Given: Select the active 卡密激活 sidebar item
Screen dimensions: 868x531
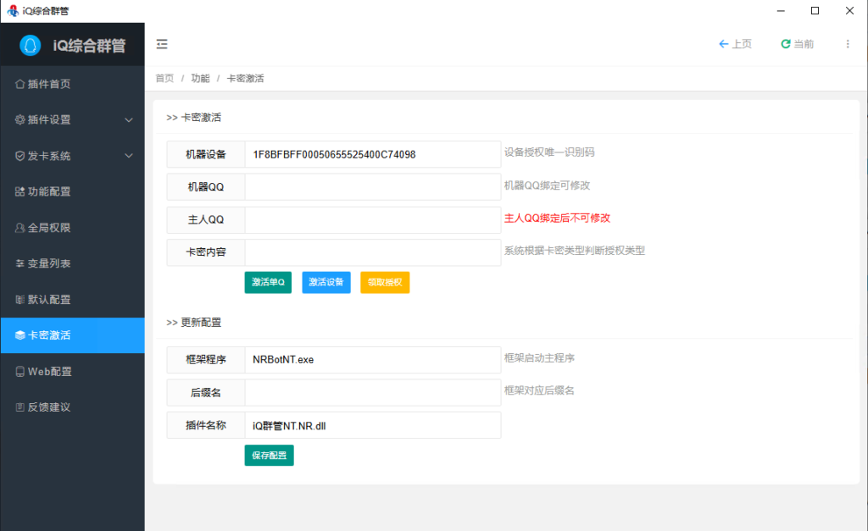Looking at the screenshot, I should [x=73, y=335].
